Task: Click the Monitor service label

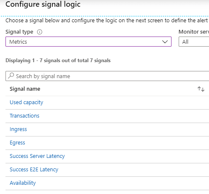Action: tap(194, 32)
